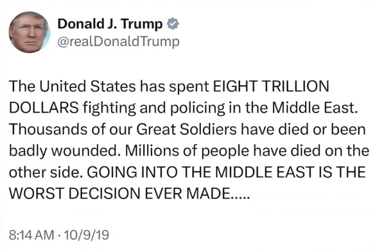Click the word "Thousands" in tweet
375x251 pixels.
48,129
